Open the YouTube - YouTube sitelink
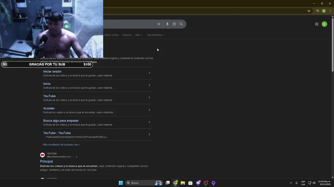The width and height of the screenshot is (334, 187). 57,133
